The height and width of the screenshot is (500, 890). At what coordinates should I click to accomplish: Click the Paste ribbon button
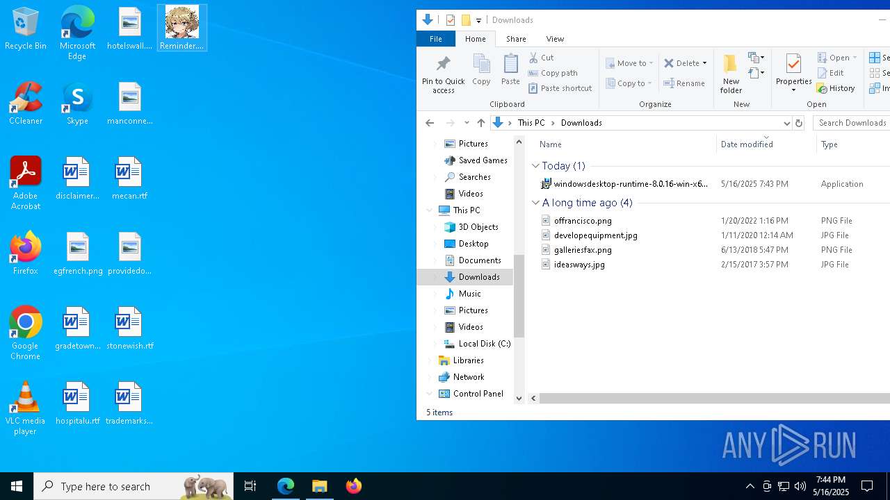click(510, 70)
